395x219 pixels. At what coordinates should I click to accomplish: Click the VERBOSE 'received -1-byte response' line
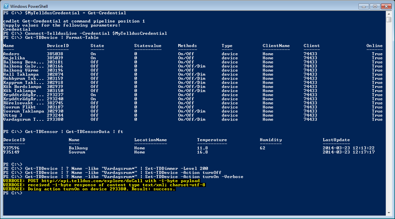tap(104, 185)
